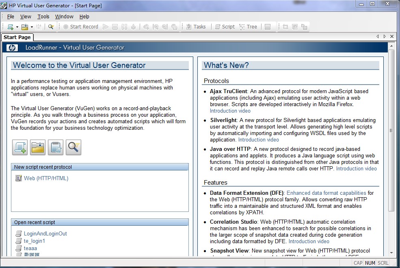Click the large notepad-with-script button

point(56,147)
